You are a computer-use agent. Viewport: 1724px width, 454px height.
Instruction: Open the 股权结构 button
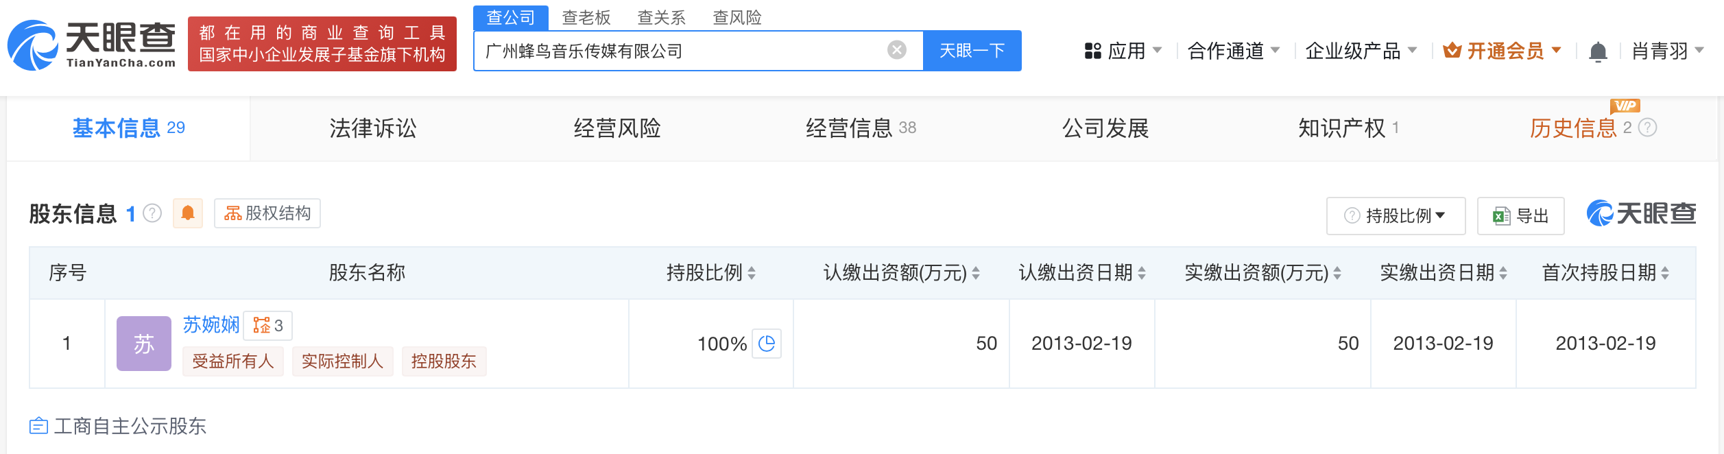click(x=267, y=213)
